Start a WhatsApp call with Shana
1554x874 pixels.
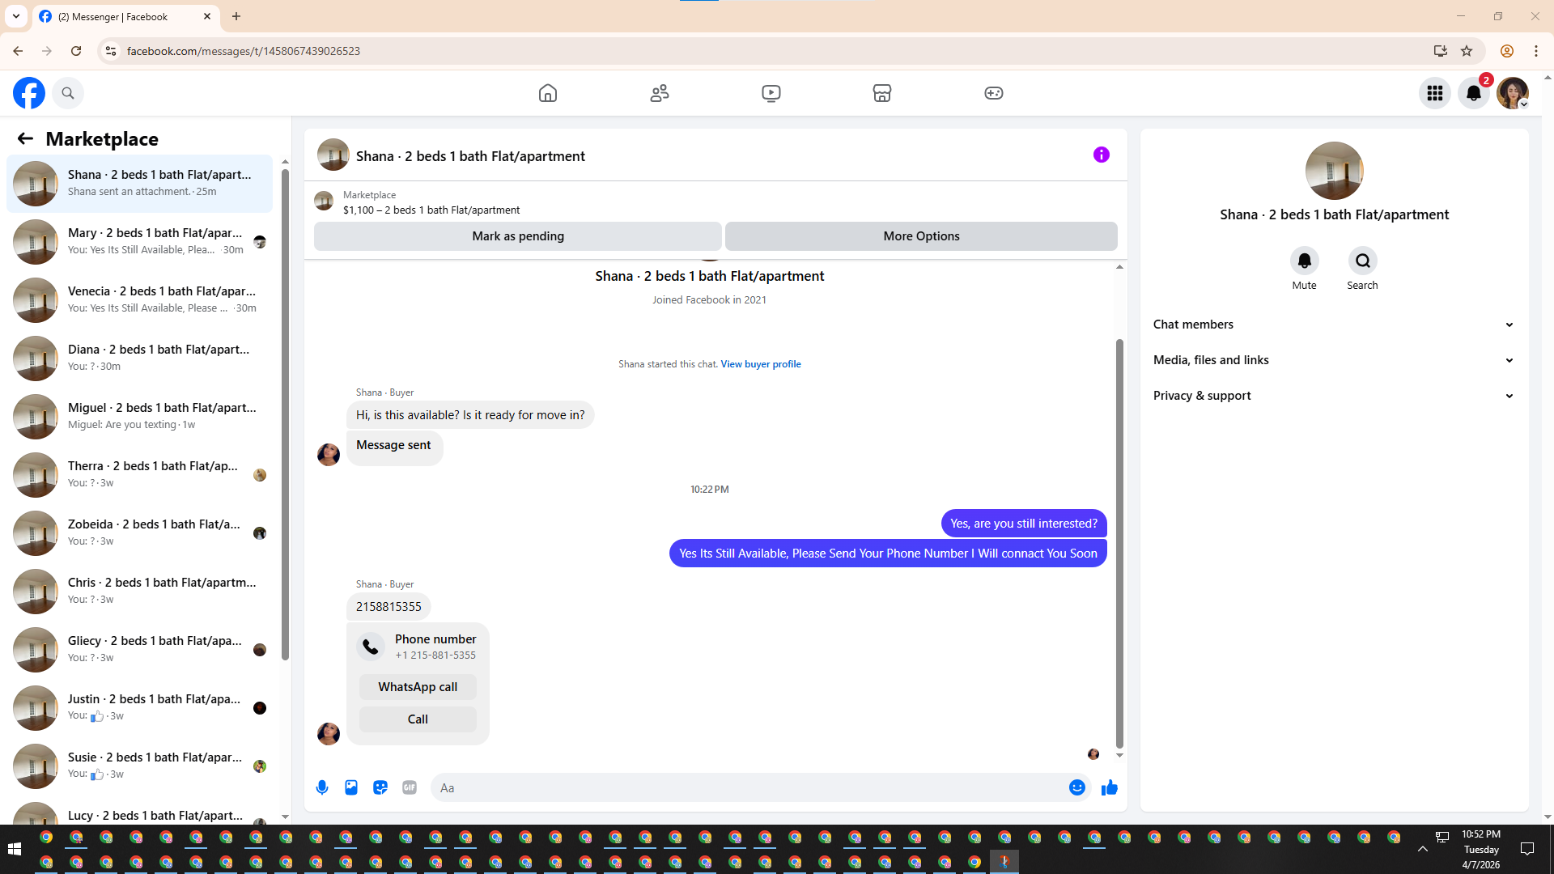pos(418,687)
